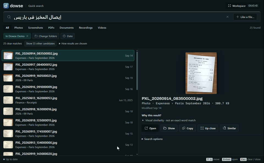Click scrollbar down arrow in results list
Image resolution: width=264 pixels, height=163 pixels.
(137, 154)
